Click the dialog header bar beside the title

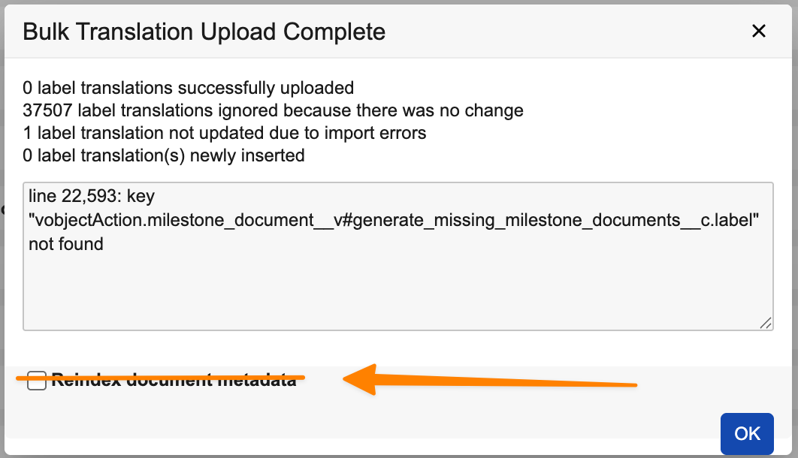click(x=564, y=32)
